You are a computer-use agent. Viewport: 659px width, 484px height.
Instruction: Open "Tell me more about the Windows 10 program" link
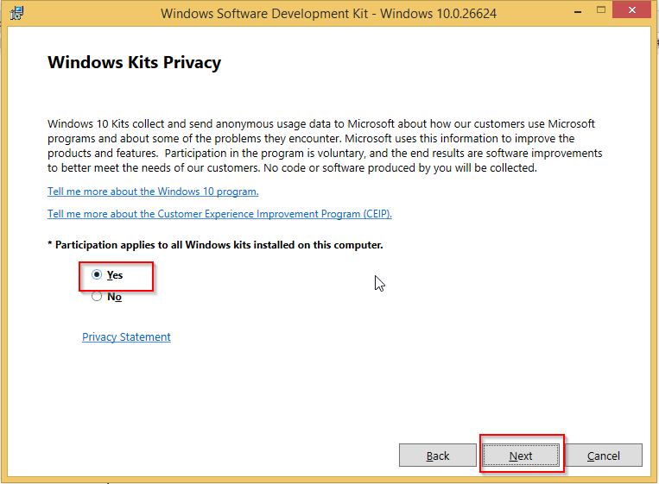(153, 192)
